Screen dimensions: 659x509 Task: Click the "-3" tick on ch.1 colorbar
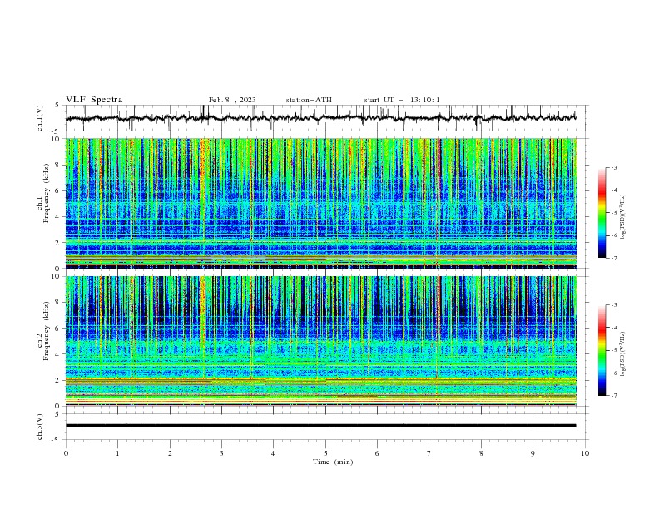tap(614, 167)
